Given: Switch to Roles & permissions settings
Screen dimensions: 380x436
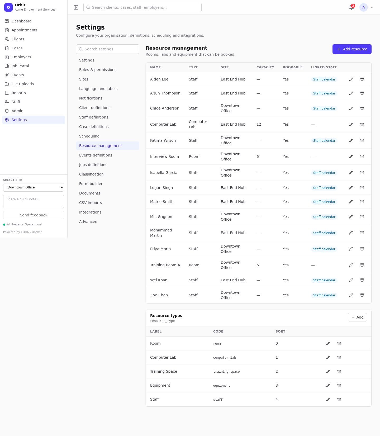Looking at the screenshot, I should pyautogui.click(x=108, y=70).
